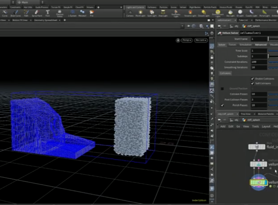278x205 pixels.
Task: Switch to the Terrain FX shelf tab
Action: [x=56, y=7]
